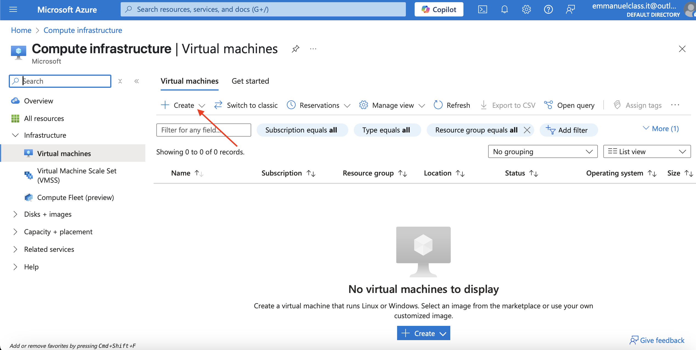Click the Filter for any field box
Image resolution: width=696 pixels, height=350 pixels.
(203, 130)
